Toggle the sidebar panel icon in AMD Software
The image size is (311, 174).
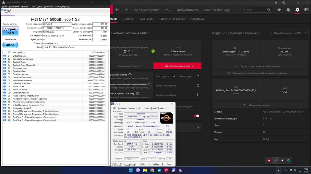click(306, 10)
